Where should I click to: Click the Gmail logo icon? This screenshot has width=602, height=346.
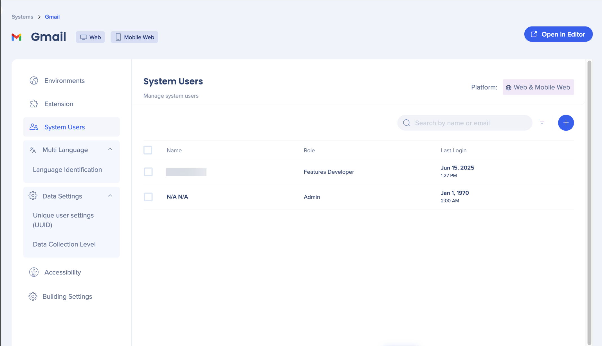(x=17, y=37)
